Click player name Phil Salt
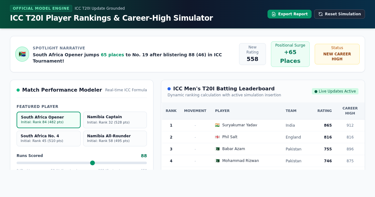The image size is (375, 197). (x=230, y=137)
